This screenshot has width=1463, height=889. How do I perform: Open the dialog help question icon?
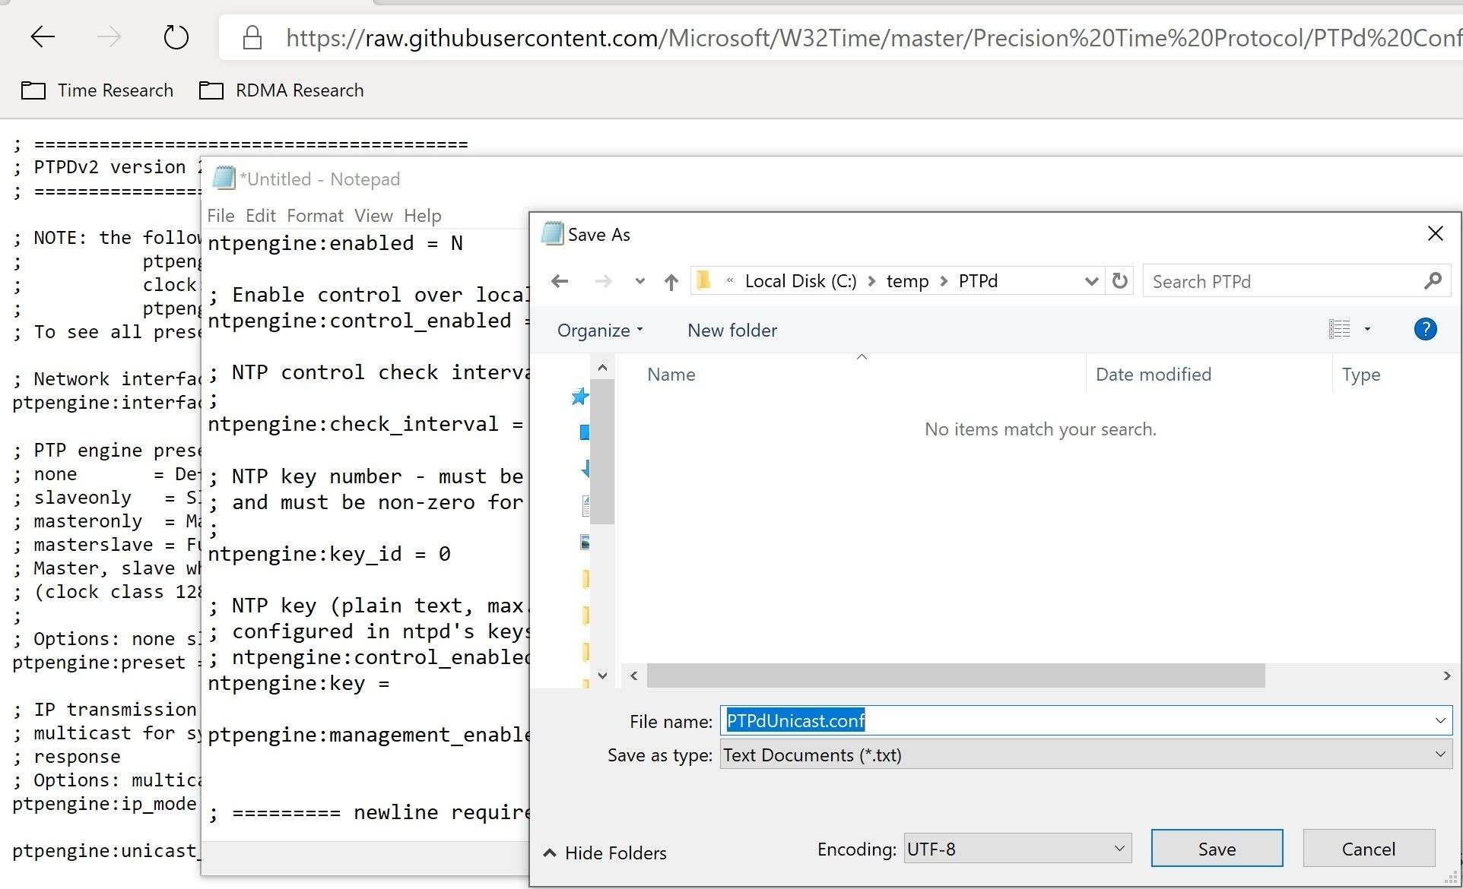coord(1425,329)
